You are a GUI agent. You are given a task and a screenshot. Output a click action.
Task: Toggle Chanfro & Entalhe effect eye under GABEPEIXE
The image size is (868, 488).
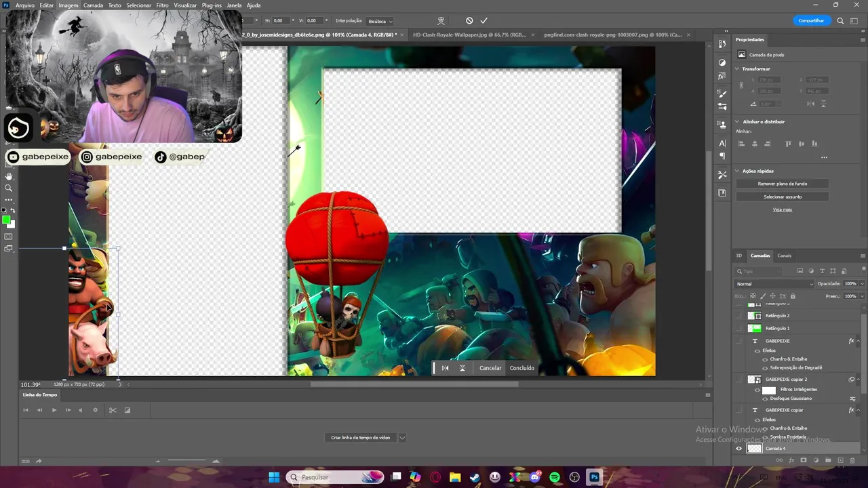pos(766,359)
